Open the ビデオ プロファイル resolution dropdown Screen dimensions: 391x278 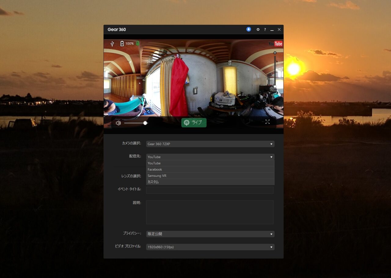click(x=210, y=247)
